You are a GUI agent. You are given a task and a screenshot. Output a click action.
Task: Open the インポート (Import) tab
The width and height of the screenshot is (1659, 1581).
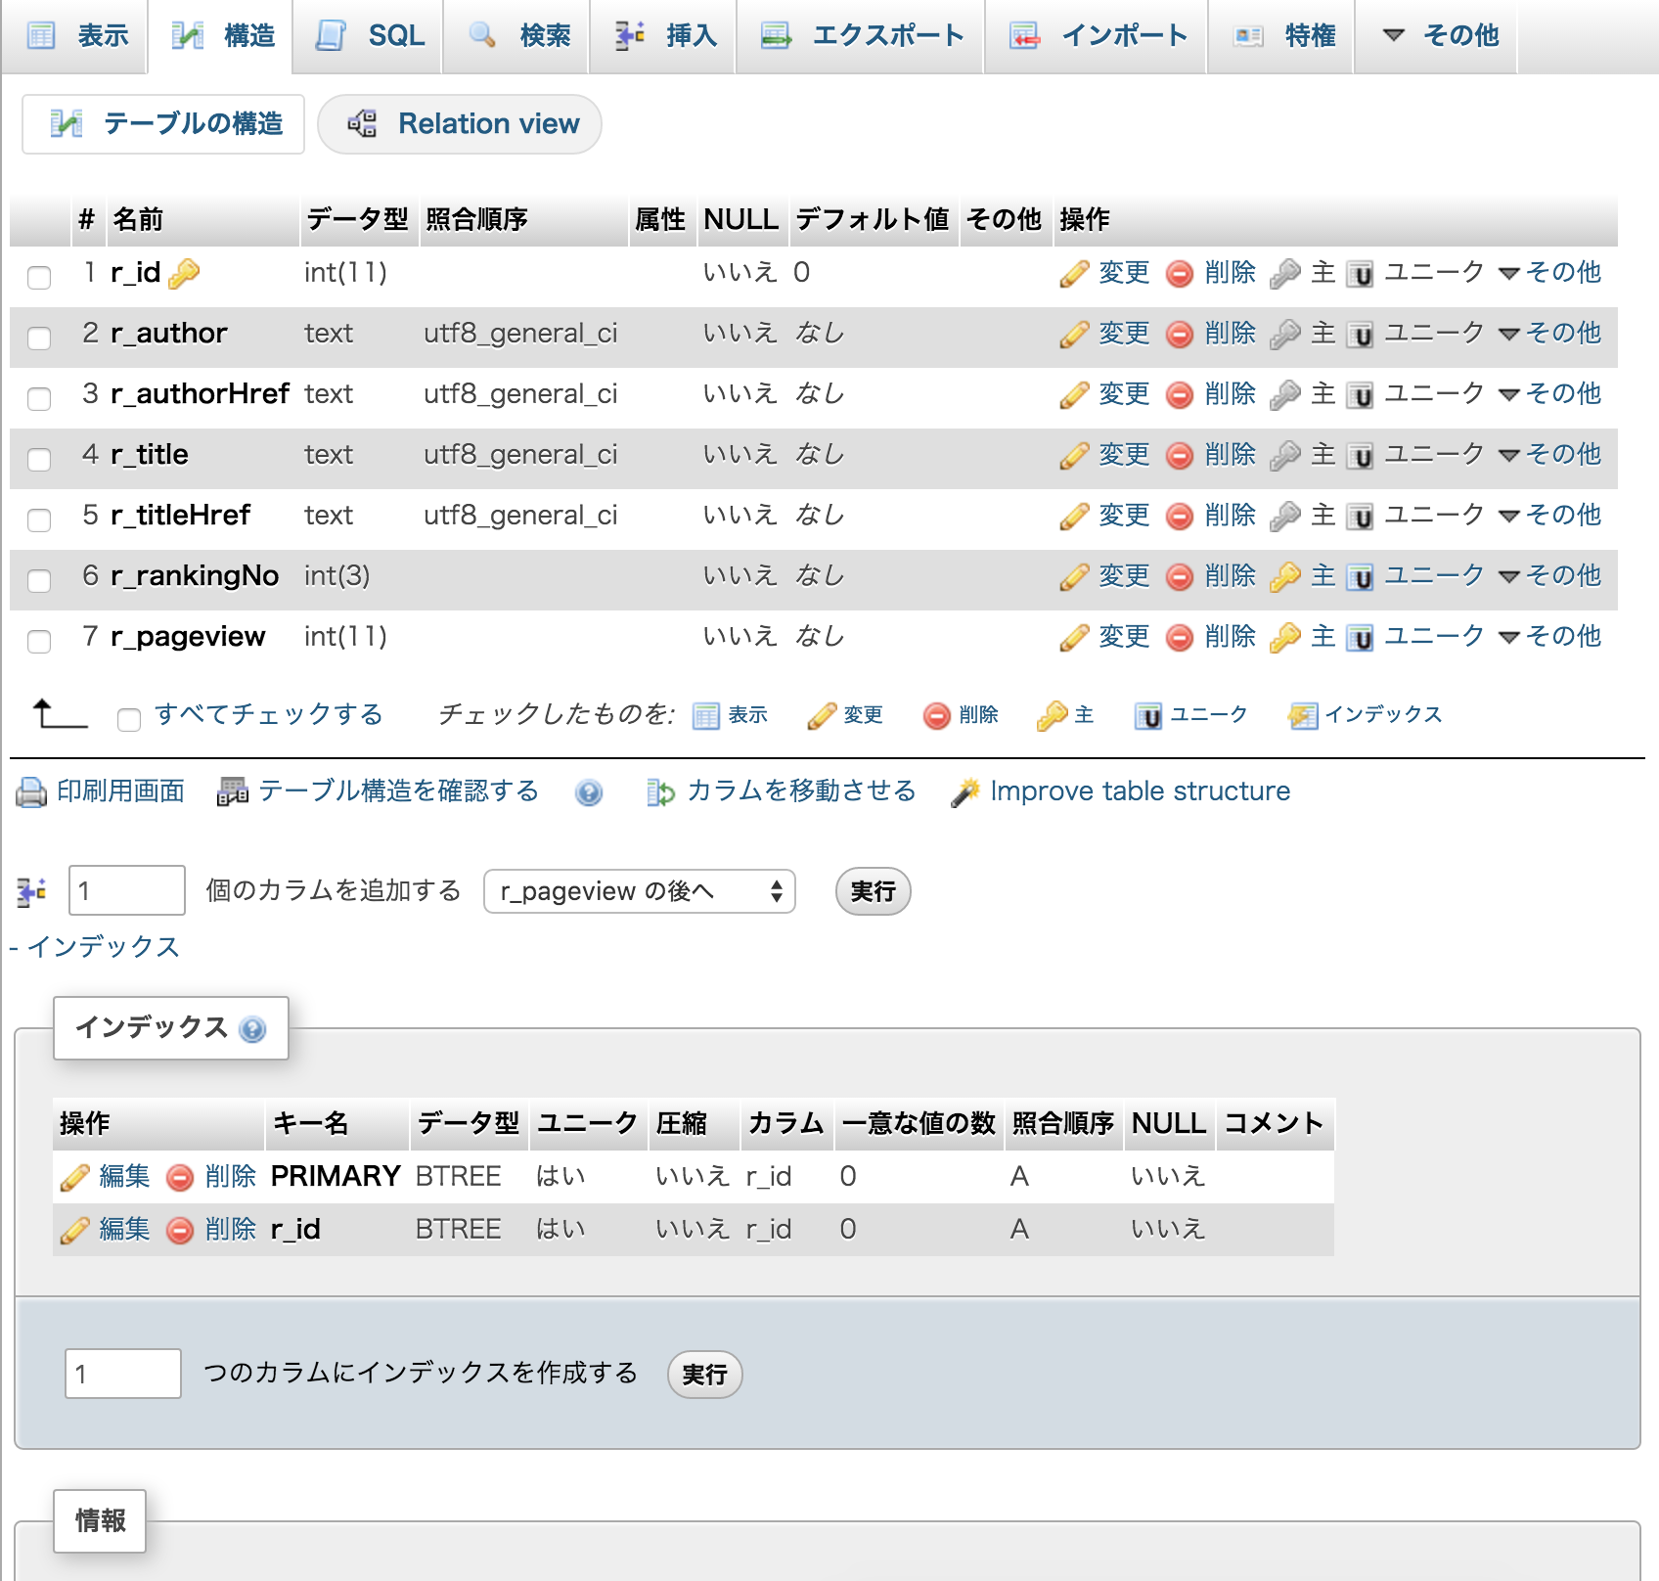point(1097,36)
